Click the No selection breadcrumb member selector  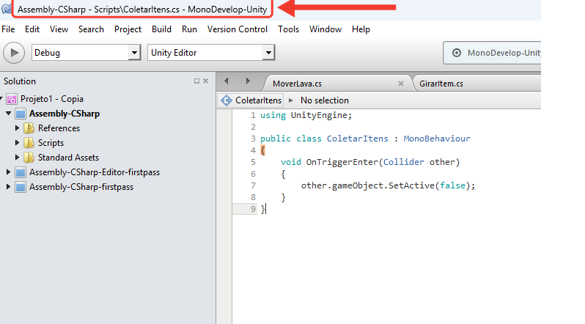(324, 100)
